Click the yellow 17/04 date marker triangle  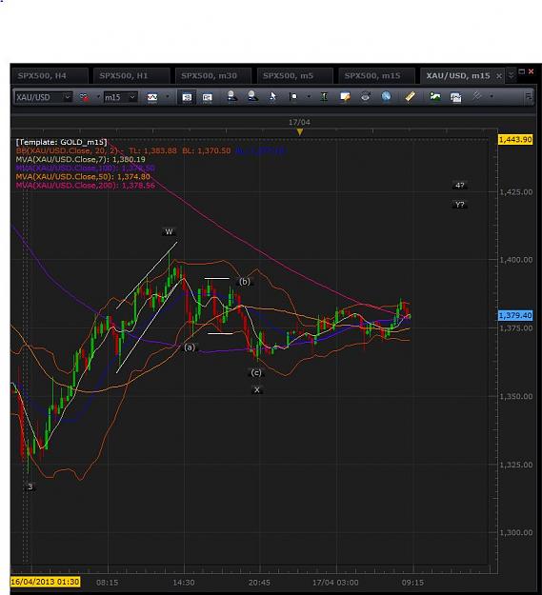pyautogui.click(x=300, y=132)
